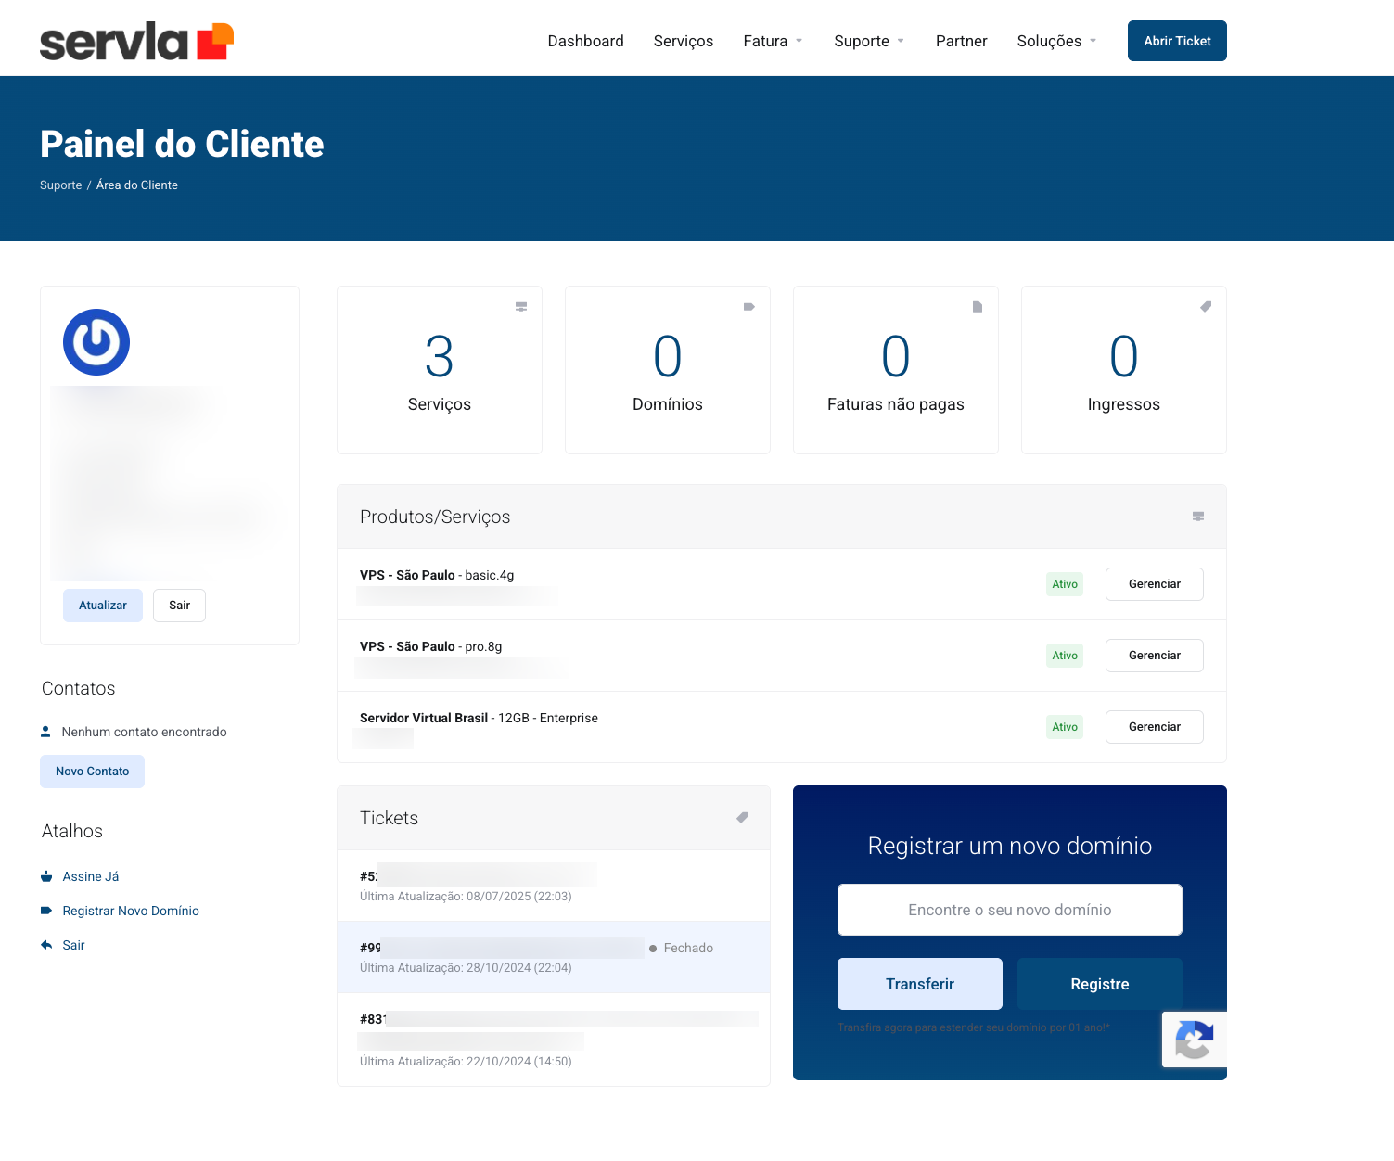Click the ticket icon in Ingressos card
1394x1161 pixels.
[1206, 307]
